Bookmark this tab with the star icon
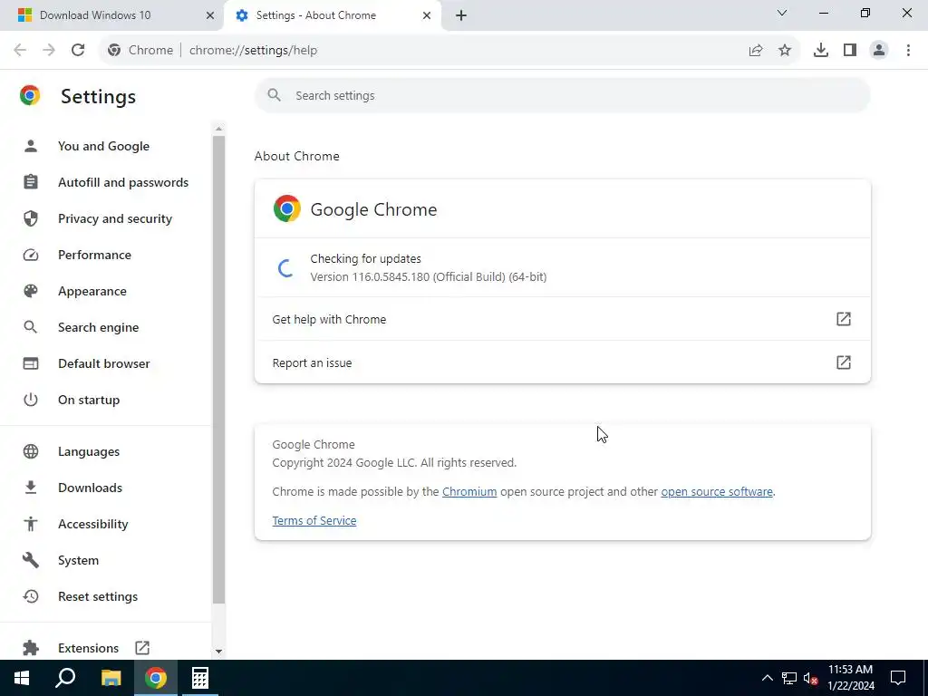This screenshot has height=696, width=928. 785,51
